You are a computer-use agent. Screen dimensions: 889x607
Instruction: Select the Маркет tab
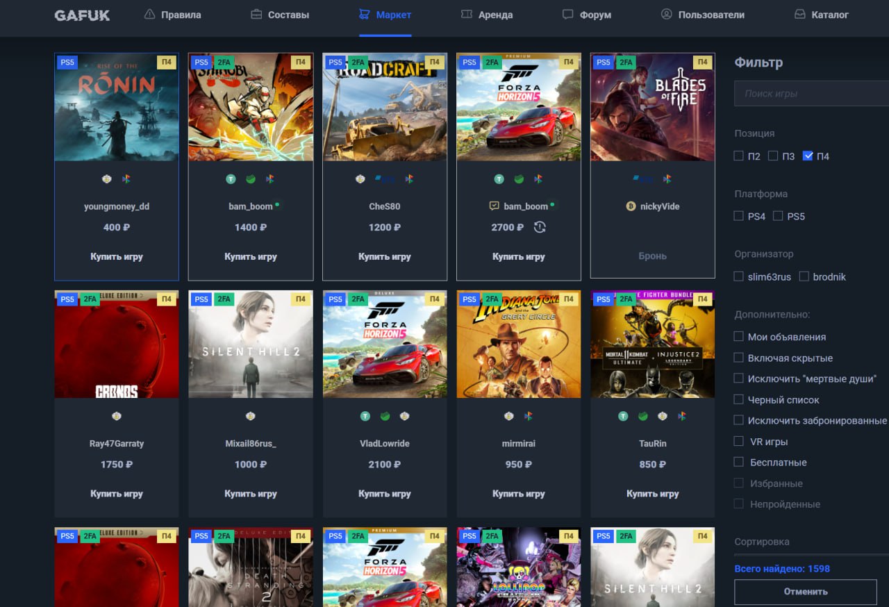[x=385, y=15]
